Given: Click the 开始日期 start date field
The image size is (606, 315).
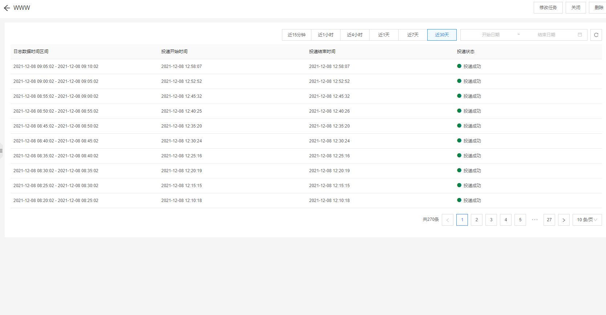Looking at the screenshot, I should tap(490, 35).
